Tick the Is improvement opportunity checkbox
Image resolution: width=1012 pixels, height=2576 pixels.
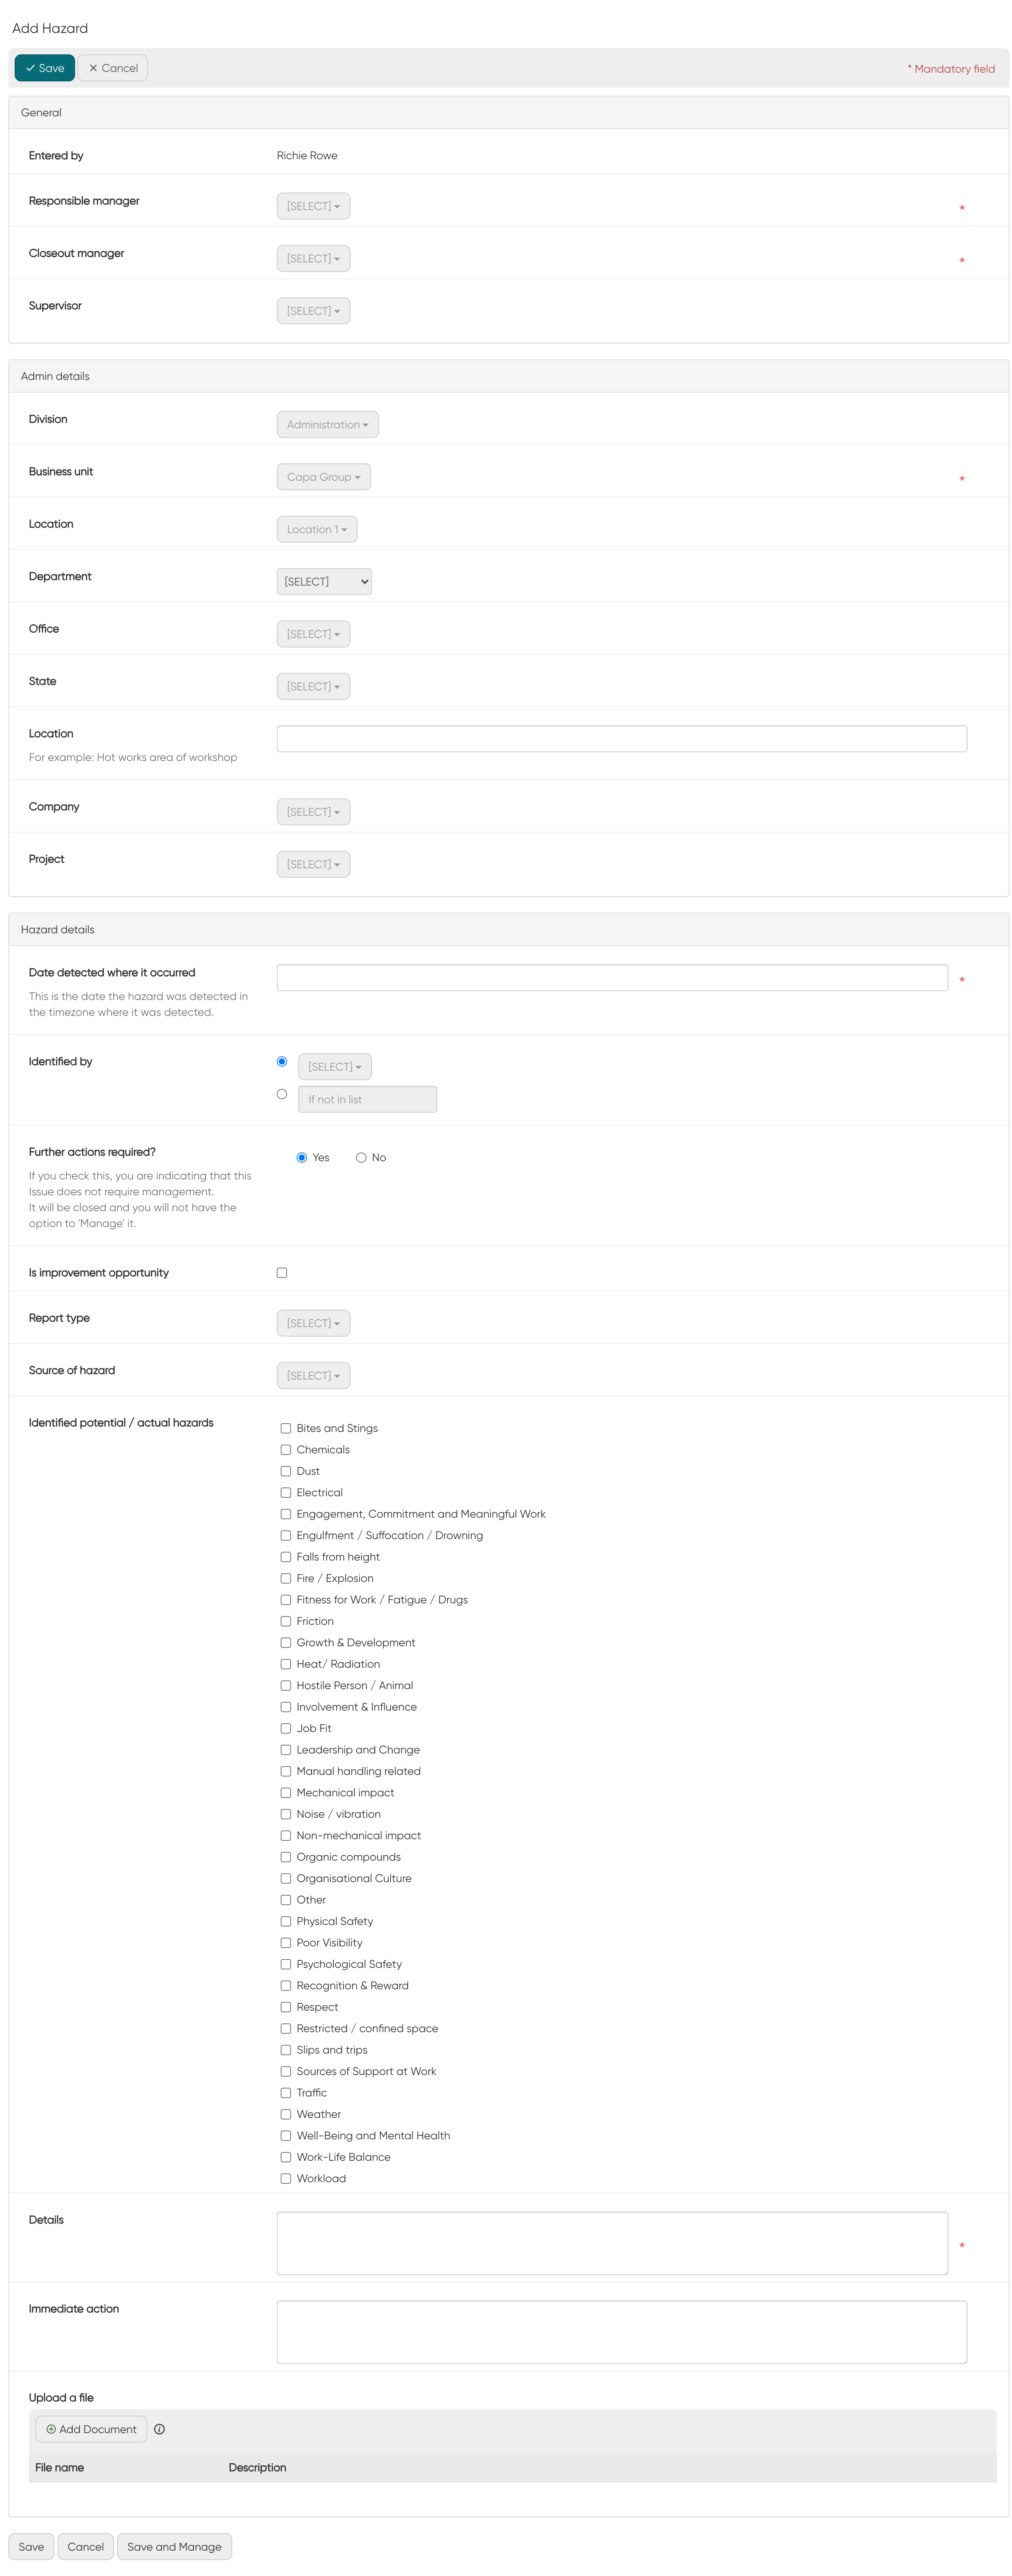click(282, 1273)
